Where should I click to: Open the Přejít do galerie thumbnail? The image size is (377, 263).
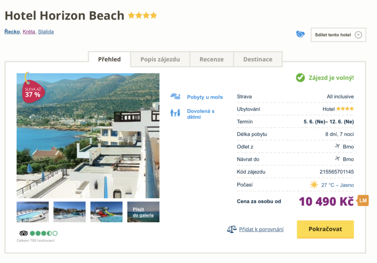pos(143,212)
